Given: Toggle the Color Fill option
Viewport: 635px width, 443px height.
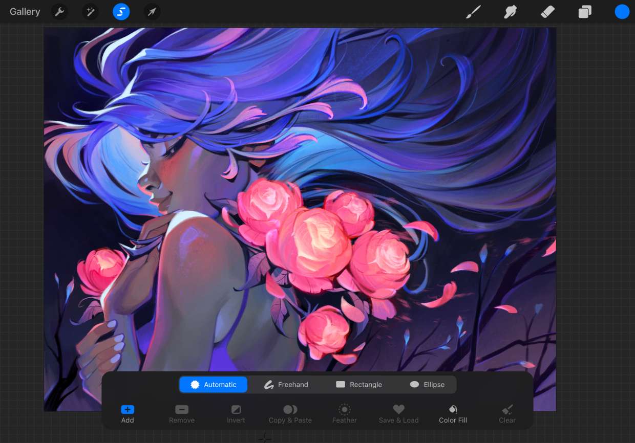Looking at the screenshot, I should click(x=453, y=414).
